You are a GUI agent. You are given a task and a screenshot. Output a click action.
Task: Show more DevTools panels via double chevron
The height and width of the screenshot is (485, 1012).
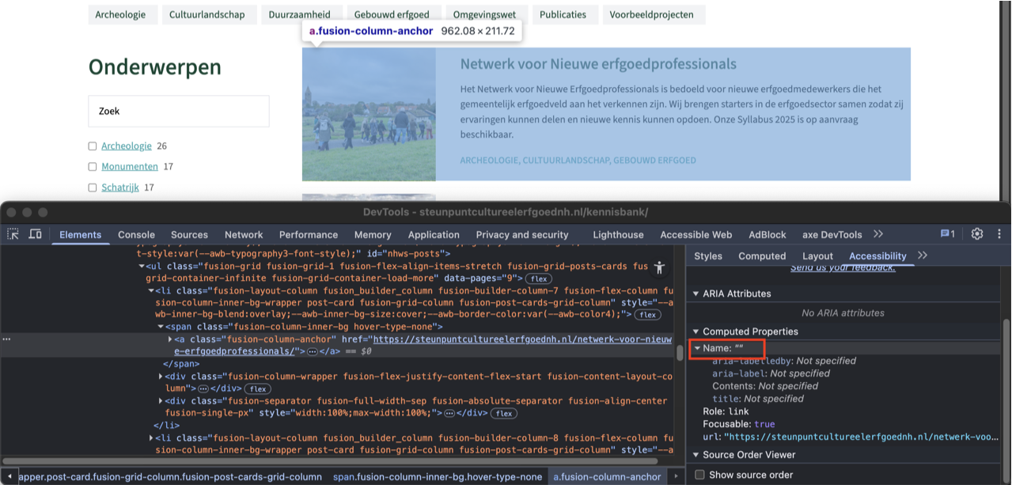coord(878,234)
